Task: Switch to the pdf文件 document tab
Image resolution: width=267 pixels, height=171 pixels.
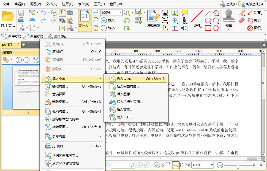Action: [x=10, y=44]
